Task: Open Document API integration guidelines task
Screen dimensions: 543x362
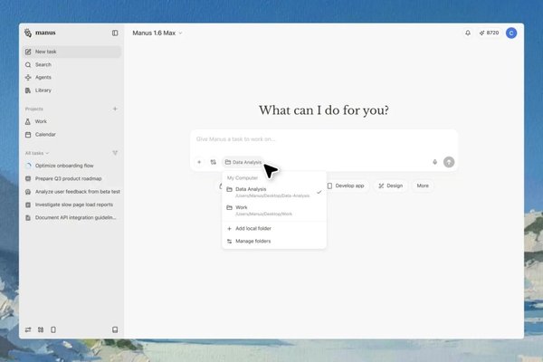Action: pyautogui.click(x=71, y=217)
